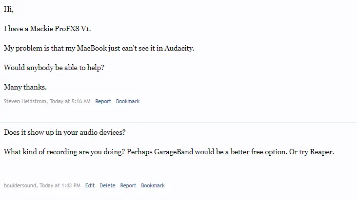Click the word GarageBand in the reply

tap(174, 152)
